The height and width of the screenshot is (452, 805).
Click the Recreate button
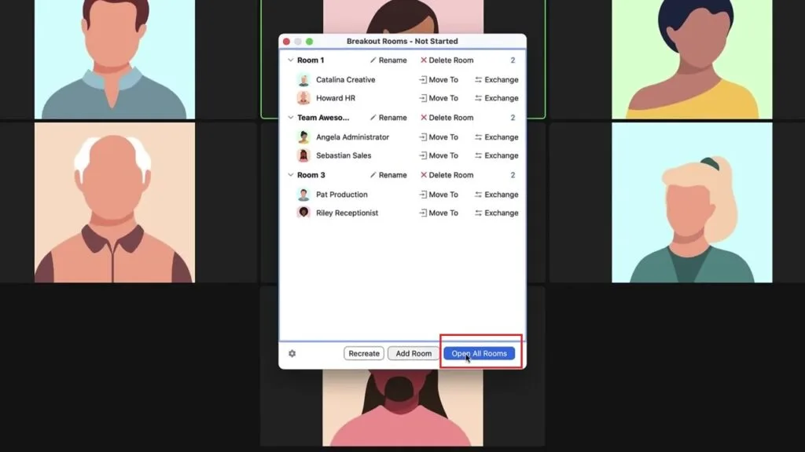364,354
